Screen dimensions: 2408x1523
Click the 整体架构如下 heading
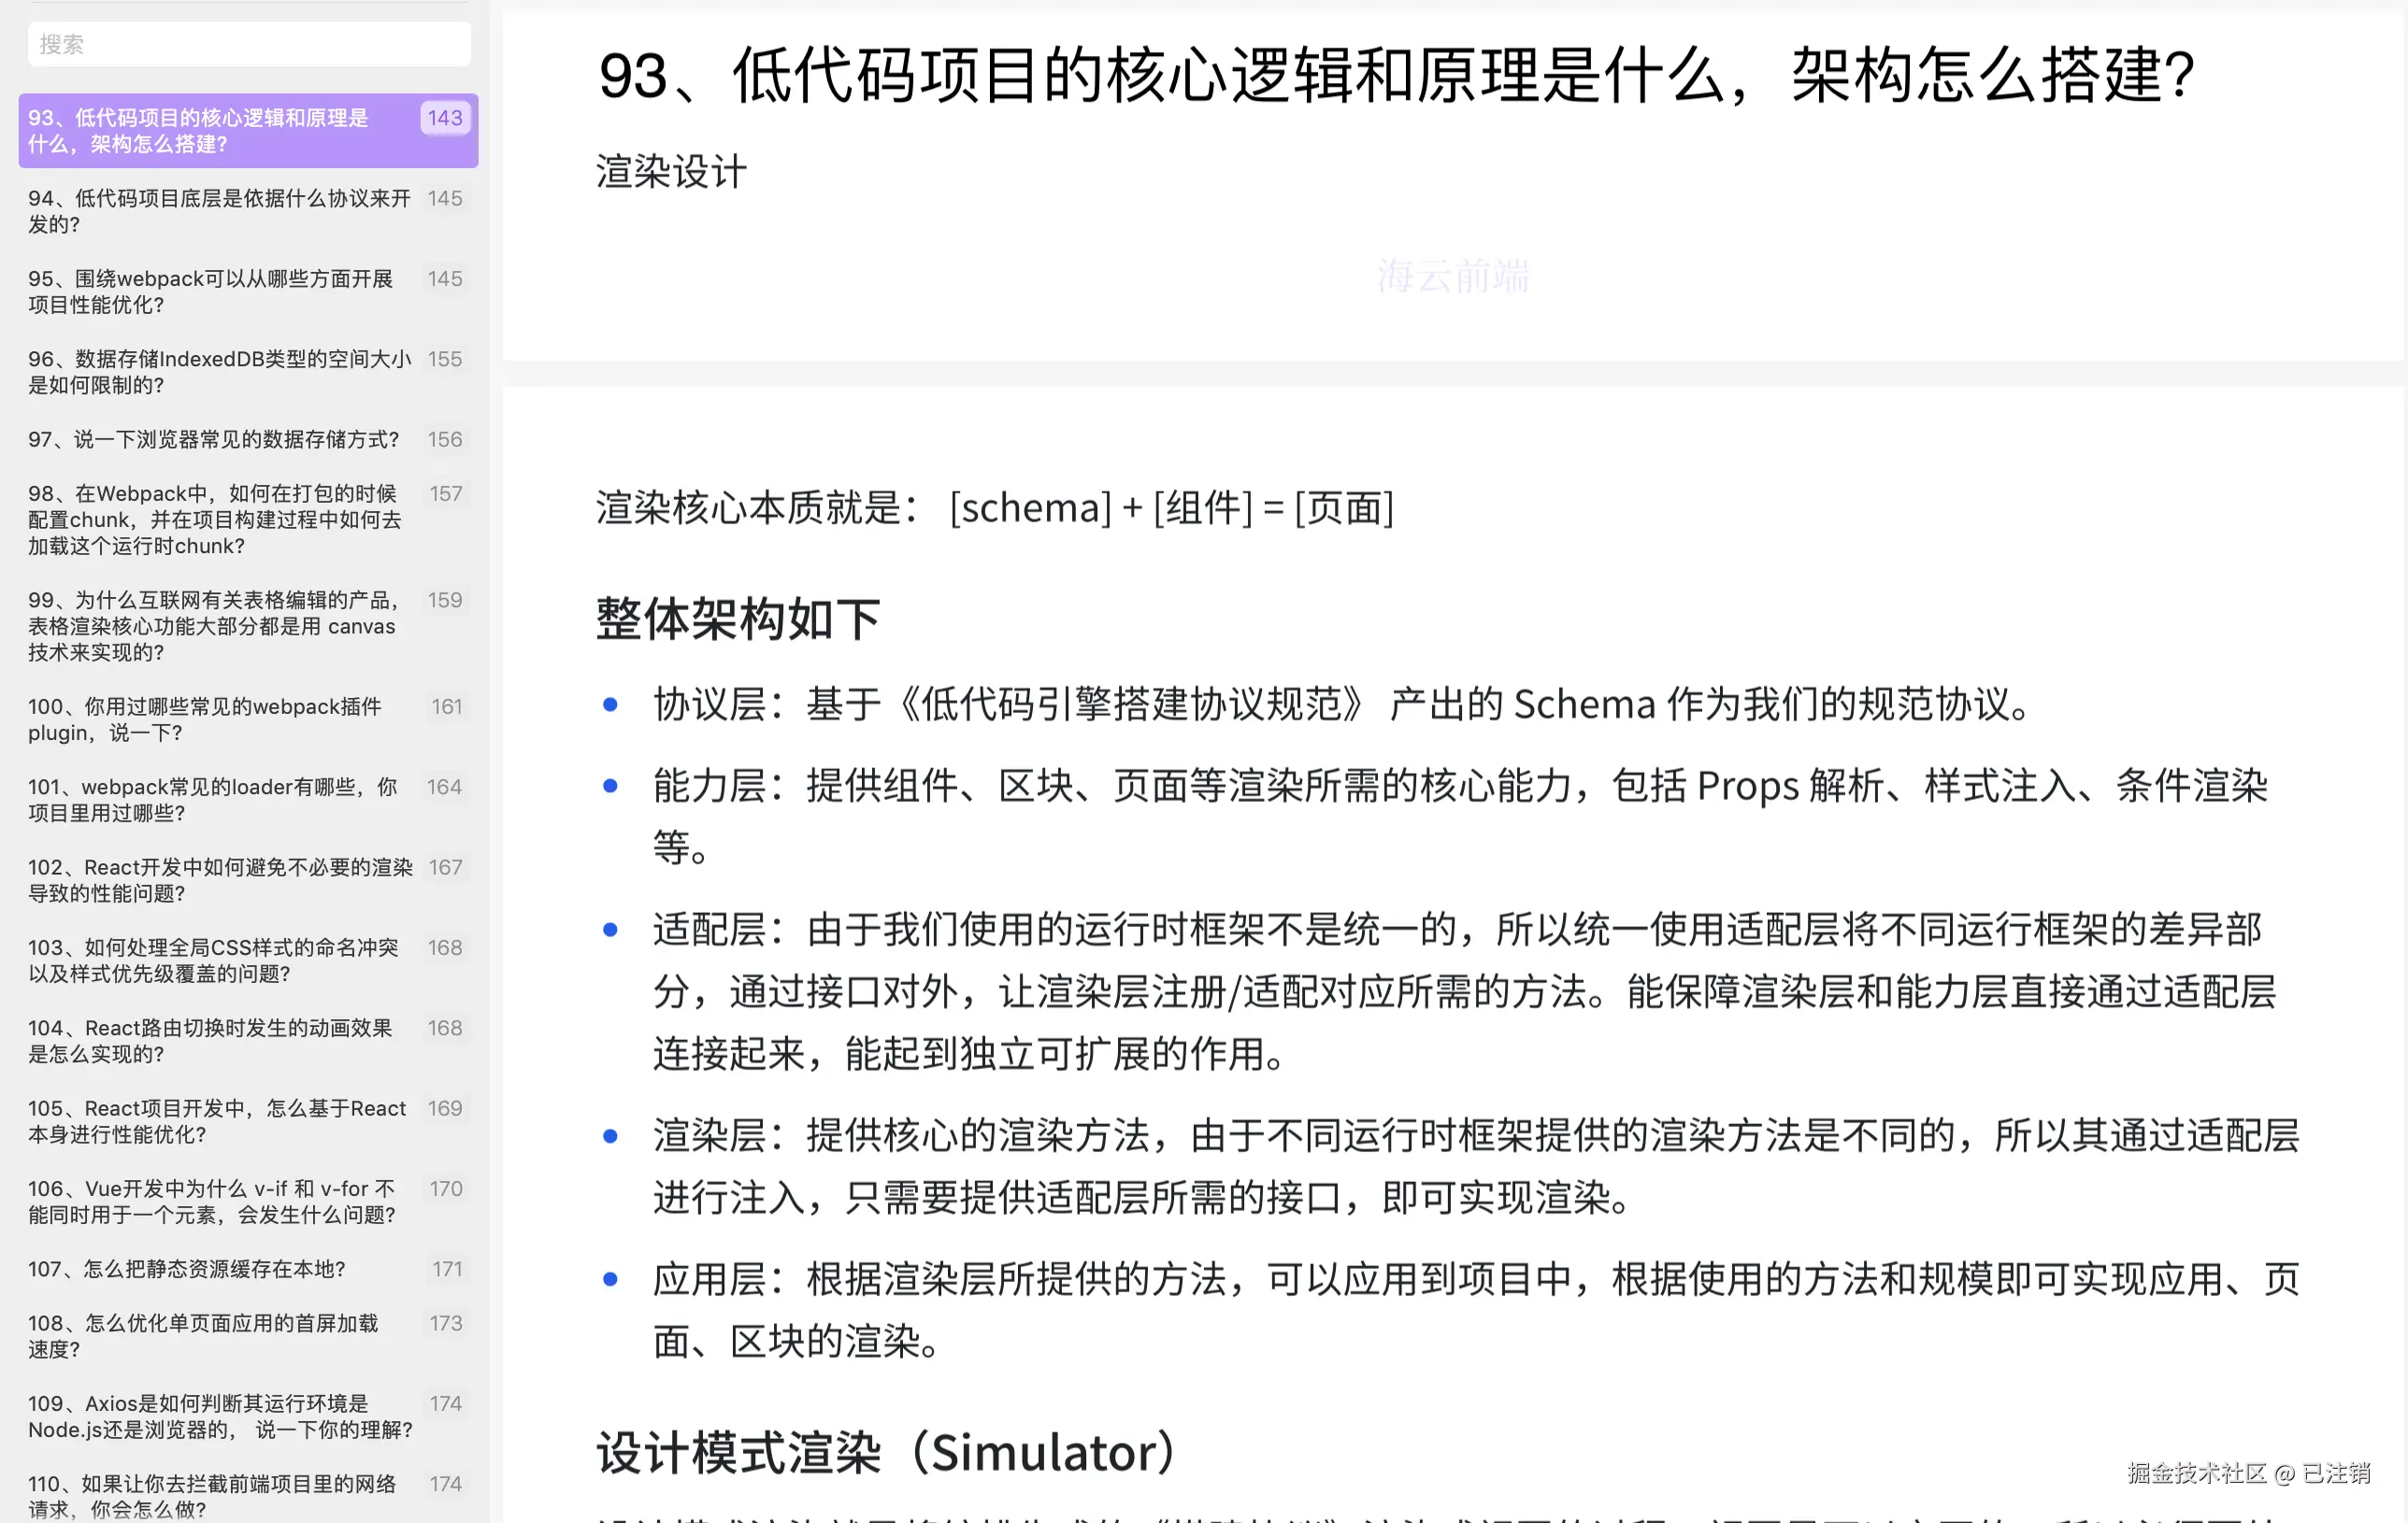738,619
